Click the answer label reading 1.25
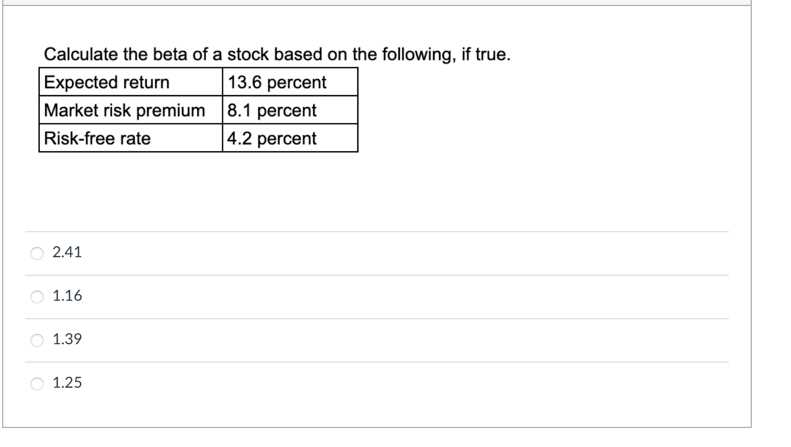The width and height of the screenshot is (791, 447). coord(66,383)
